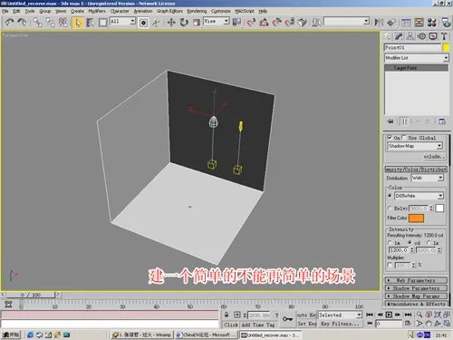Open the All selection filter dropdown

[x=122, y=22]
